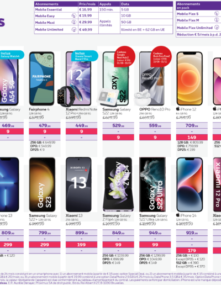Click the Mobile Flex S icon
This screenshot has height=285, width=221.
coord(217,13)
